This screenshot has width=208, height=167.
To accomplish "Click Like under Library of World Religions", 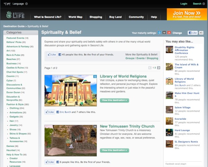I will pyautogui.click(x=50, y=112).
